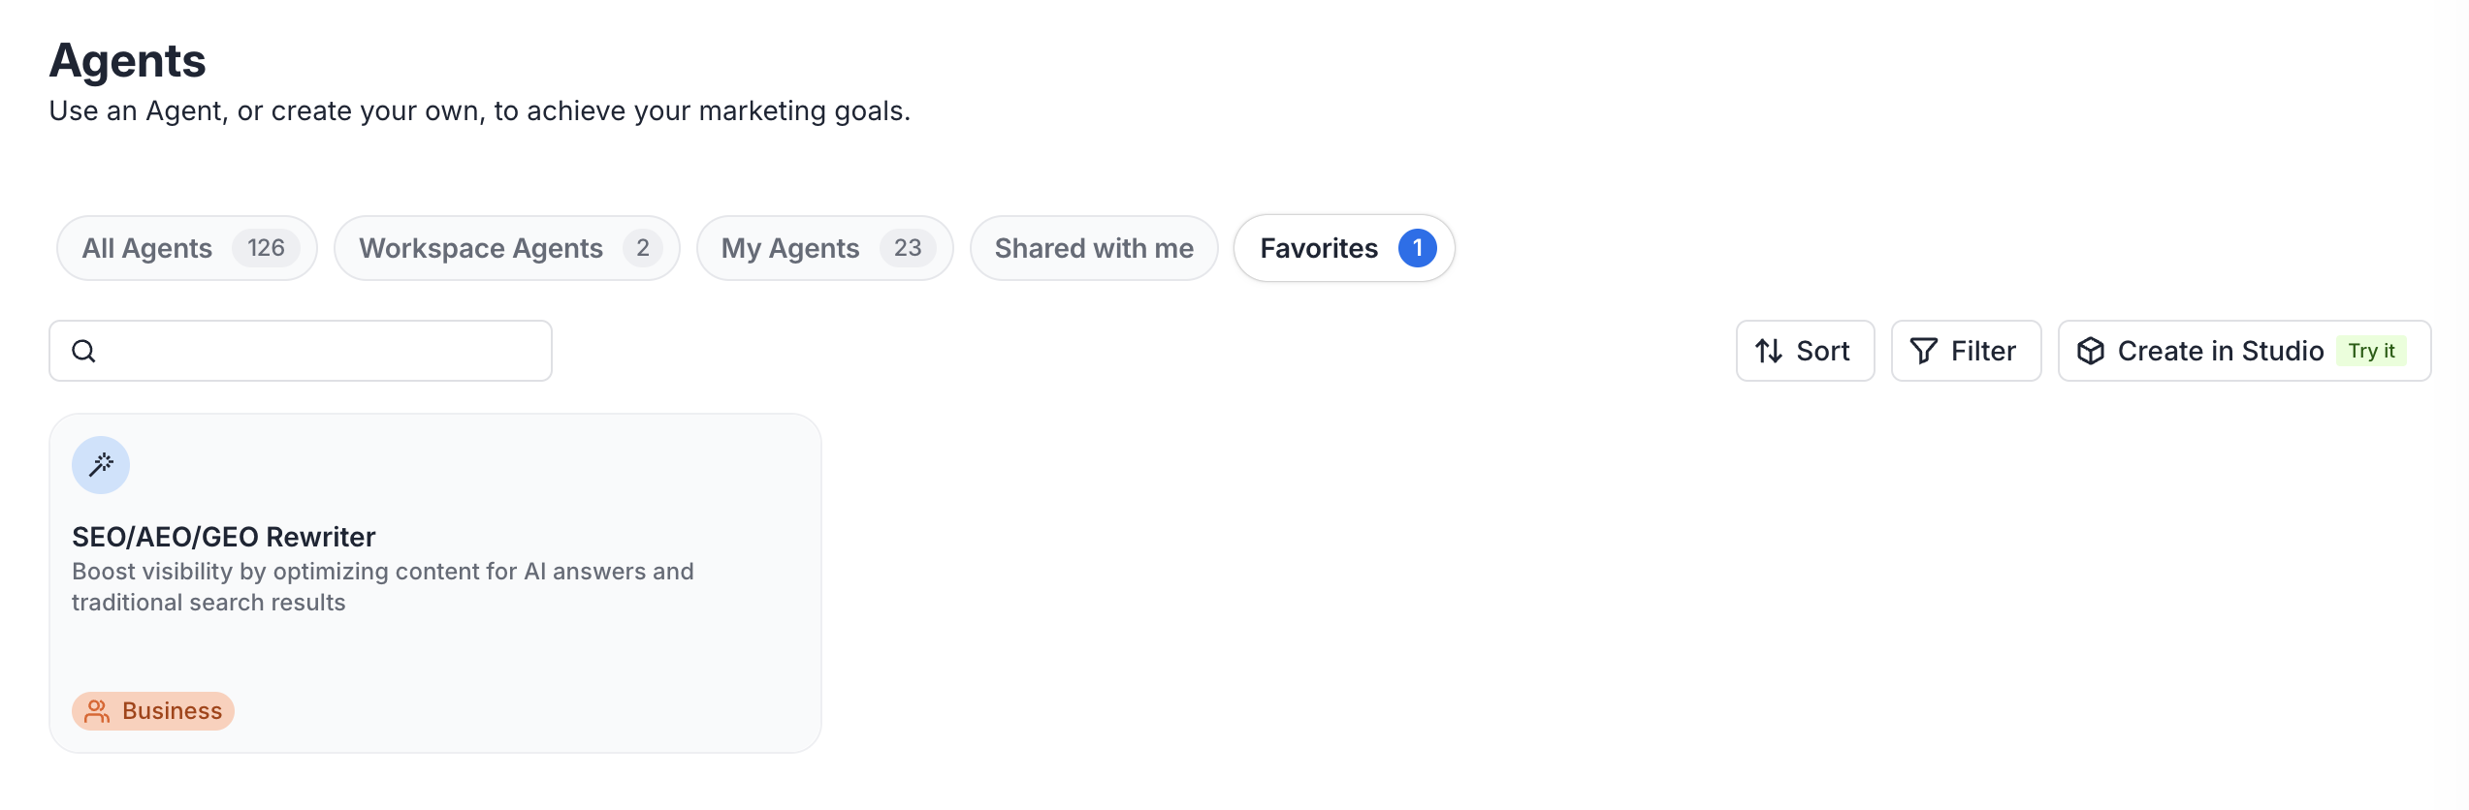This screenshot has width=2469, height=810.
Task: Click the Sort up-down arrows icon
Action: coord(1769,351)
